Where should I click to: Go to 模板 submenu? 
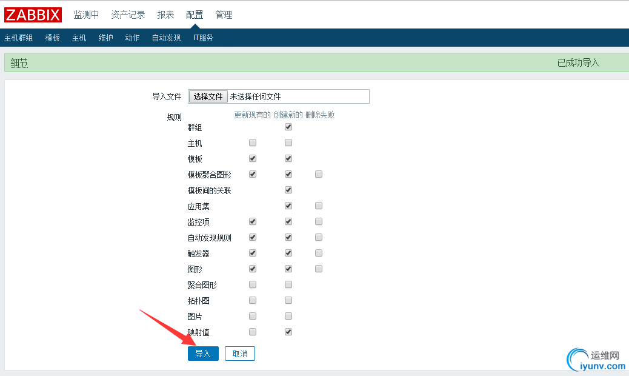click(53, 38)
